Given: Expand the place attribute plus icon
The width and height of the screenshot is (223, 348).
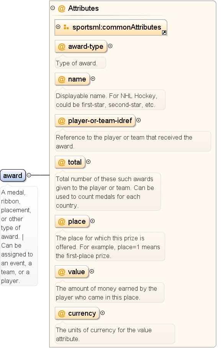Looking at the screenshot, I should tap(92, 221).
